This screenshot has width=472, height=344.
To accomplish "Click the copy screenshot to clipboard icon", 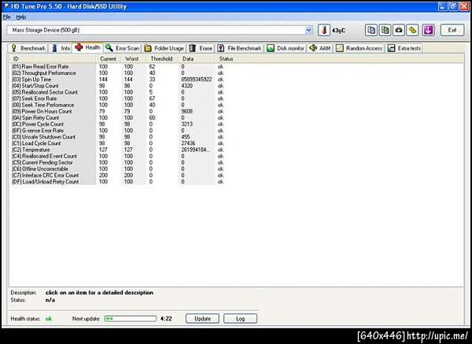I will click(x=385, y=30).
